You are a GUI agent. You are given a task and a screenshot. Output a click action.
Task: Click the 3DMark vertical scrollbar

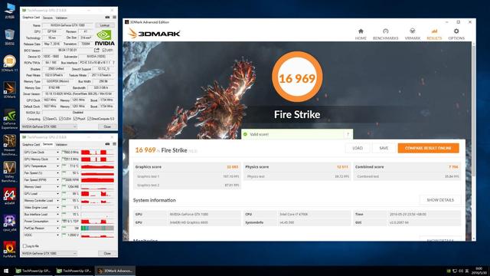474,141
